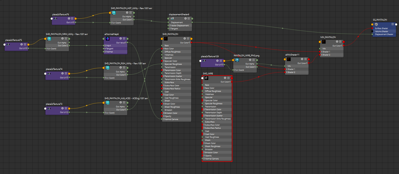The width and height of the screenshot is (399, 174).
Task: Select the SHD_WIRE node title
Action: (208, 73)
